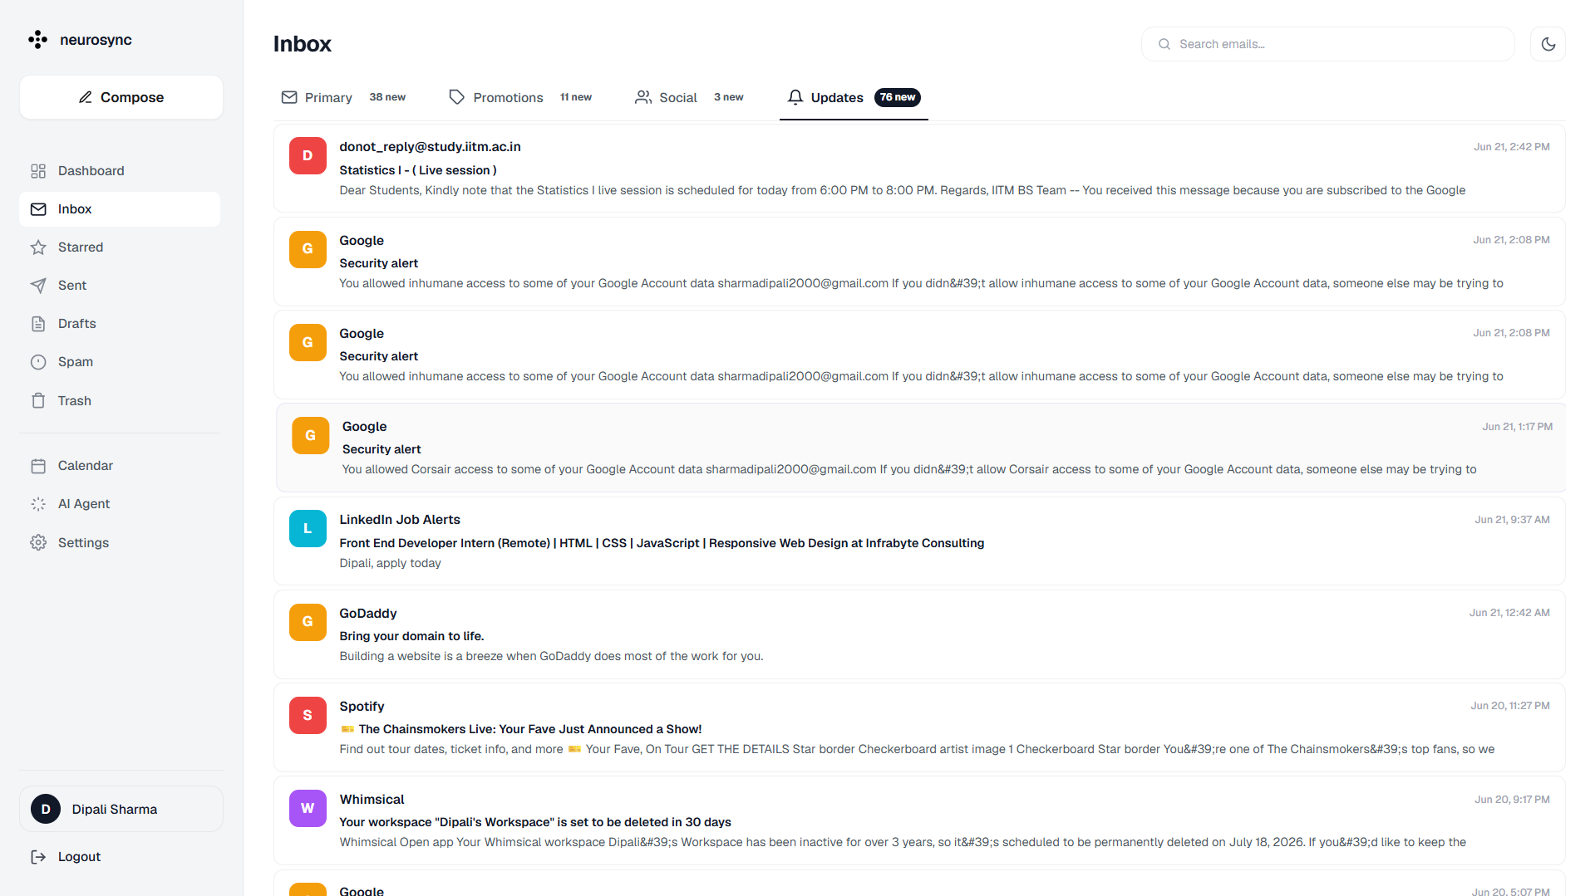Viewport: 1595px width, 896px height.
Task: Click the Jun 21, 1:17 PM timestamp
Action: [1517, 427]
